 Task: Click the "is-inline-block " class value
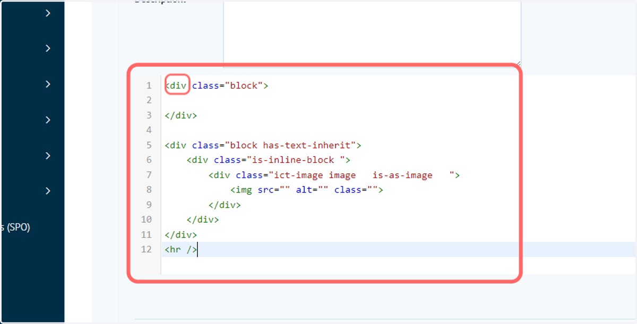[x=296, y=160]
